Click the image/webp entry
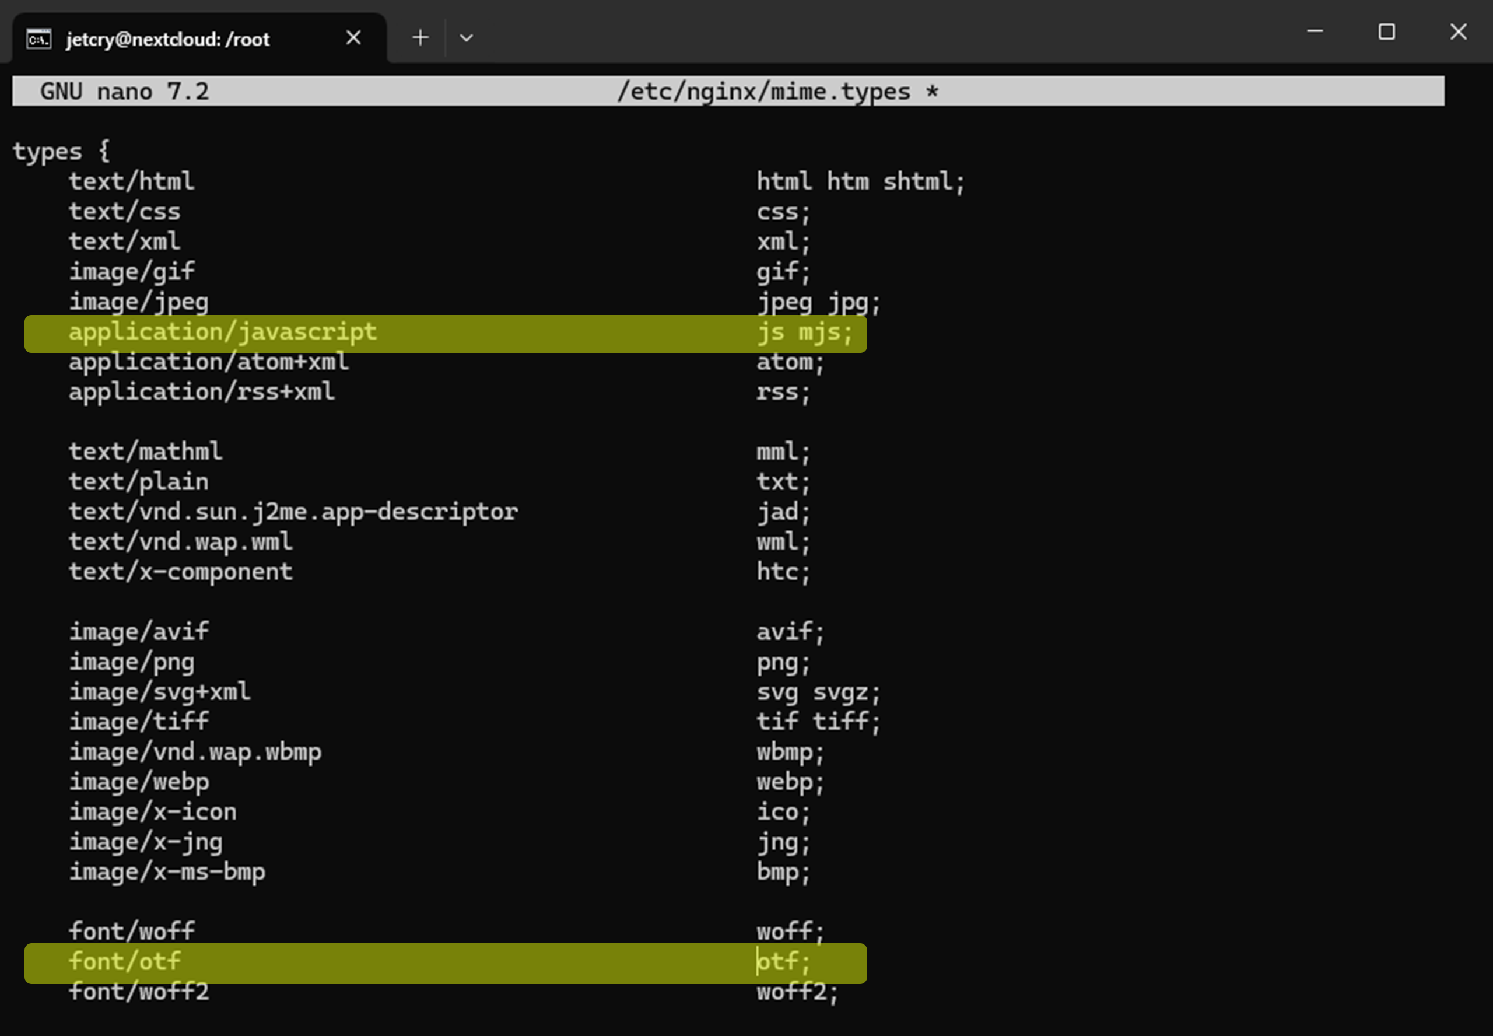Image resolution: width=1493 pixels, height=1036 pixels. pyautogui.click(x=139, y=782)
